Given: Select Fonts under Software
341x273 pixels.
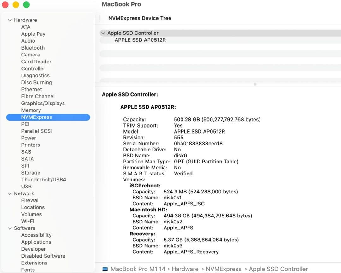Looking at the screenshot, I should [x=28, y=270].
